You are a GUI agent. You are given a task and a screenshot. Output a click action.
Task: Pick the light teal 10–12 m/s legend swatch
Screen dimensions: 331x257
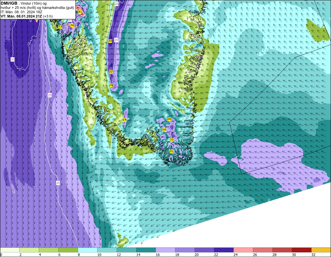(107, 250)
